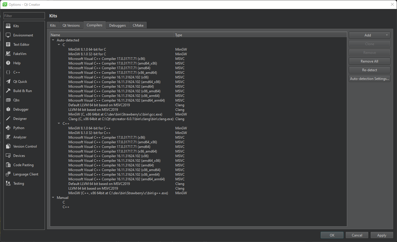Select MinGW 8.1.0 64-bit for C

click(87, 49)
